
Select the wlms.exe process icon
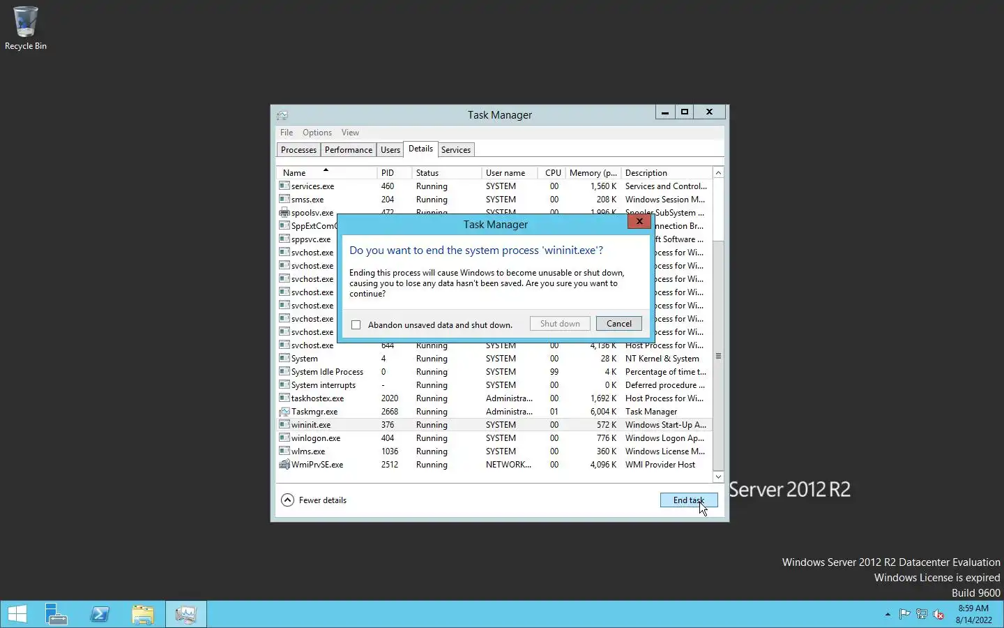point(284,451)
